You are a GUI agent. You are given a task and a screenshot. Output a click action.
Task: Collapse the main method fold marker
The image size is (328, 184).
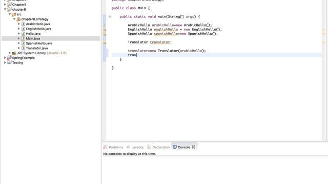(110, 17)
